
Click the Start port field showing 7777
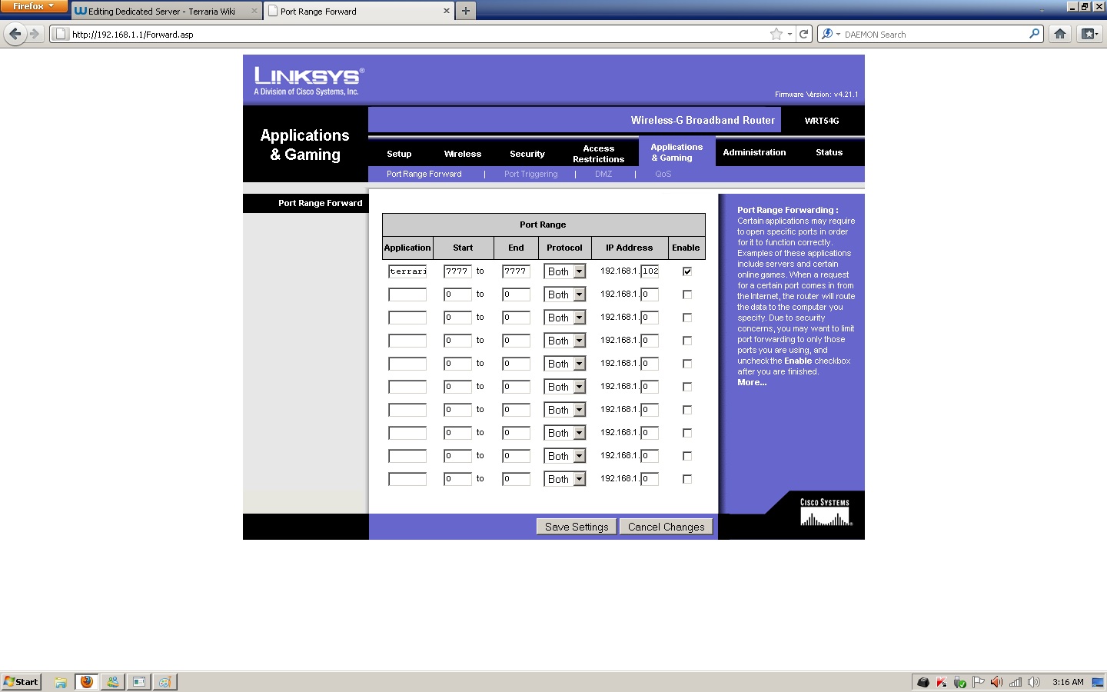pos(457,271)
